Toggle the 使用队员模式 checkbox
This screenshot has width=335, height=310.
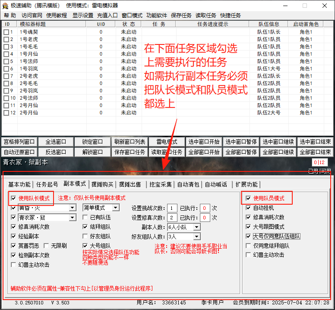tap(248, 198)
